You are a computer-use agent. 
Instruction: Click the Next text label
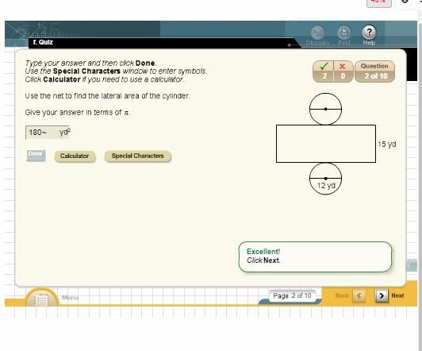[x=397, y=295]
